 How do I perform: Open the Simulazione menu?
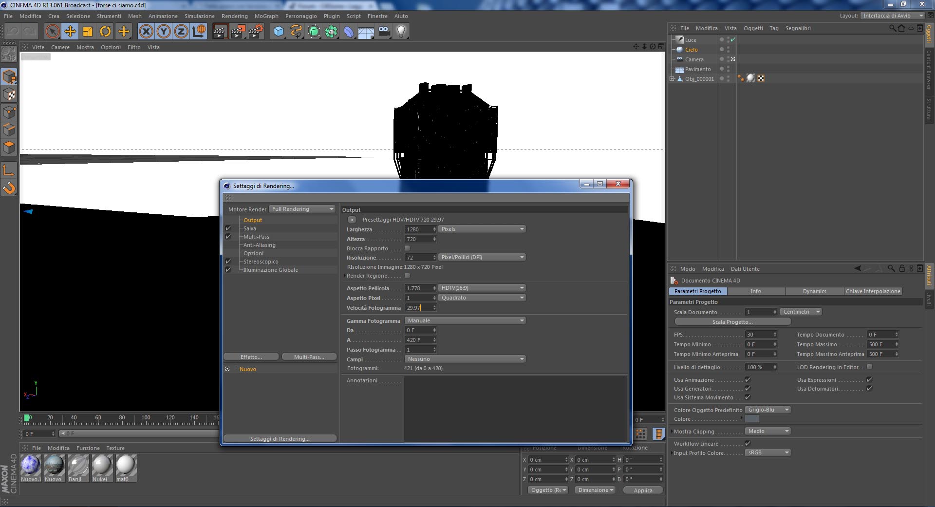[200, 16]
